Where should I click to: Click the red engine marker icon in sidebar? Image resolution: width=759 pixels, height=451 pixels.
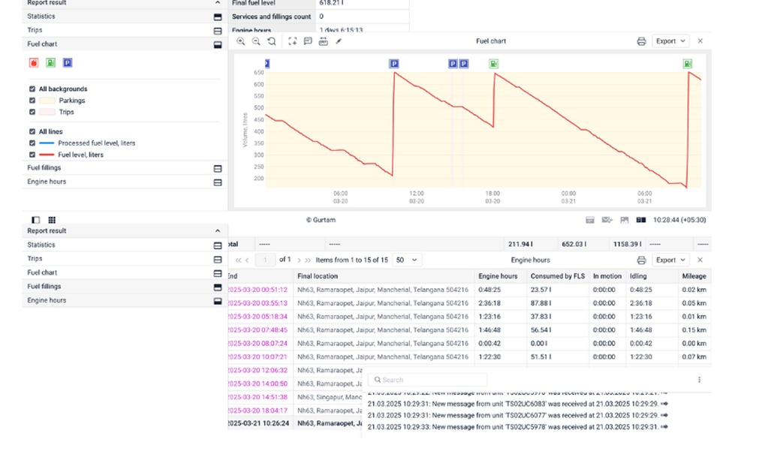(34, 63)
